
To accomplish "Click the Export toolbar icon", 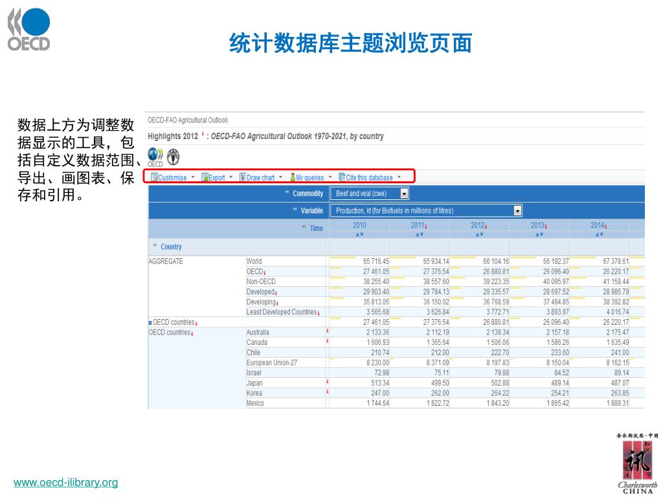I will tap(205, 177).
